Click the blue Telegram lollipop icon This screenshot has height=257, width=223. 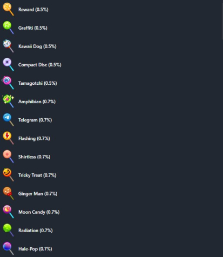pyautogui.click(x=8, y=120)
